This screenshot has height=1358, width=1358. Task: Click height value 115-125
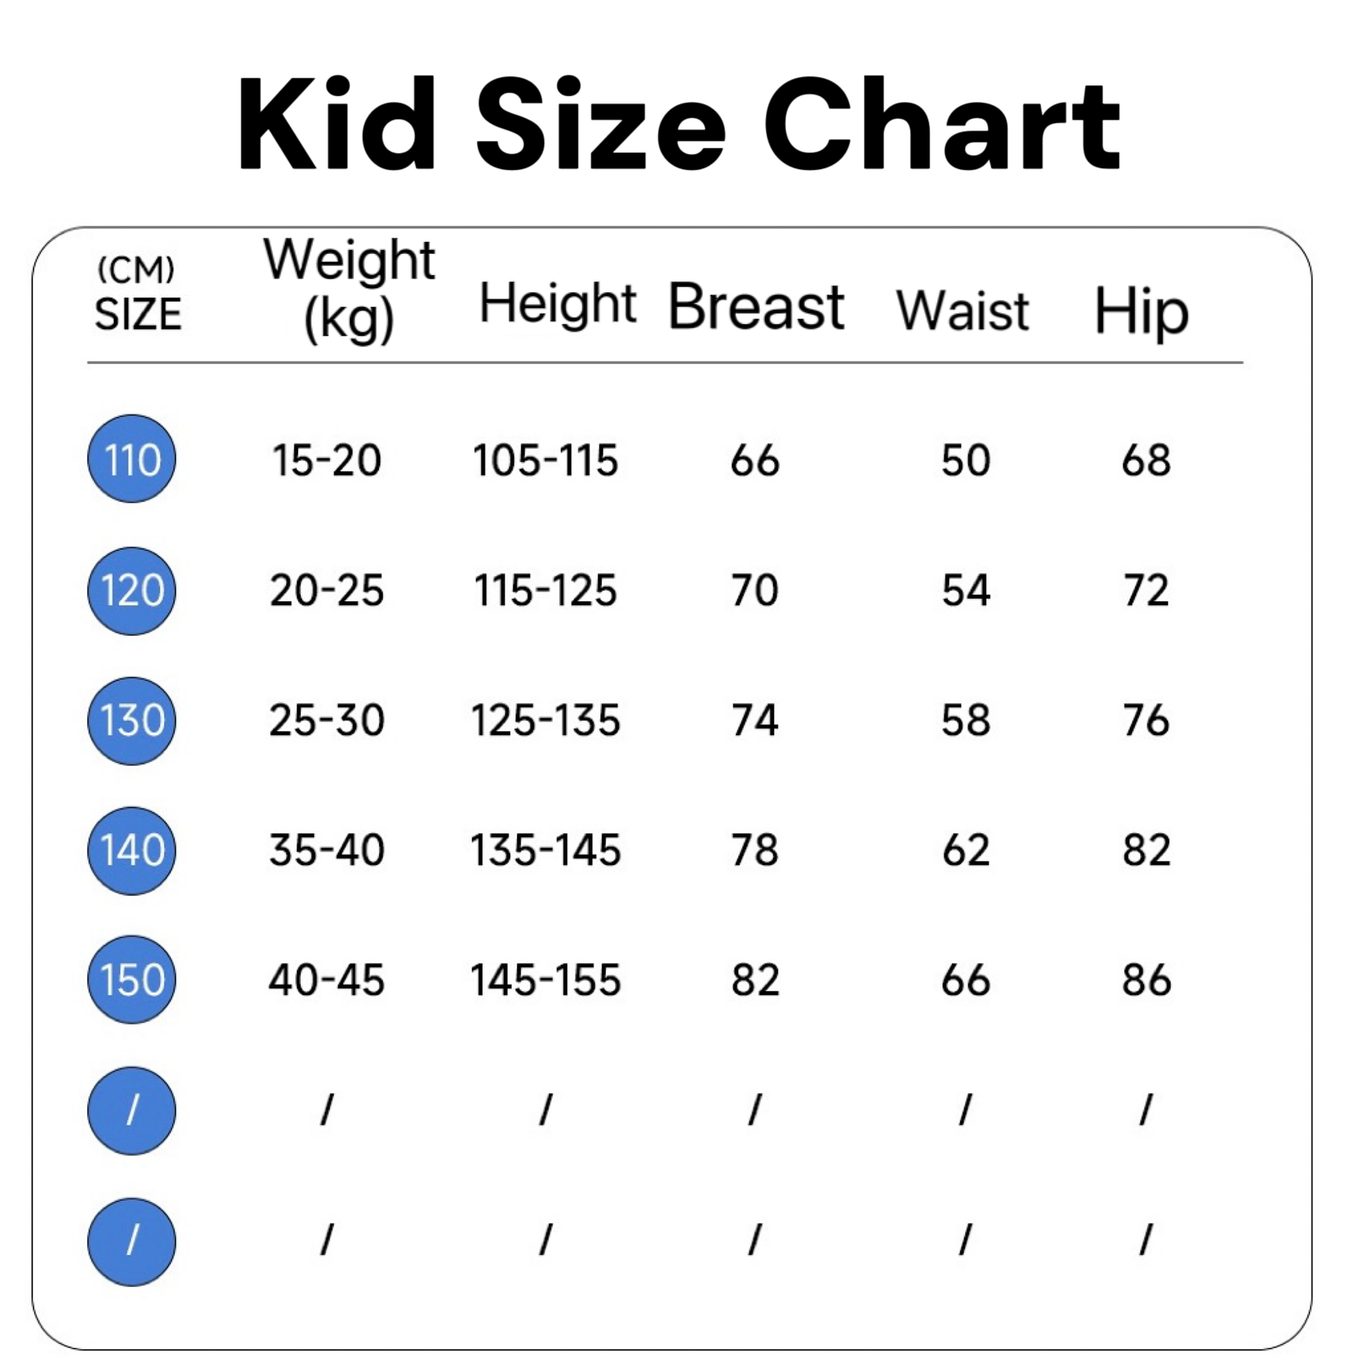click(545, 590)
